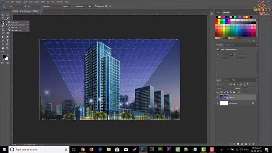This screenshot has width=272, height=153.
Task: Click the Type here to search box
Action: coord(39,150)
